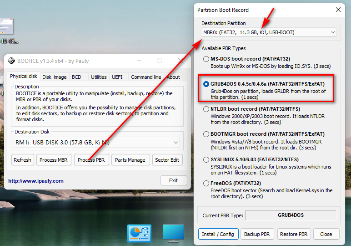Click the 'Destination Partition' group label
Image resolution: width=351 pixels, height=246 pixels.
click(x=223, y=23)
